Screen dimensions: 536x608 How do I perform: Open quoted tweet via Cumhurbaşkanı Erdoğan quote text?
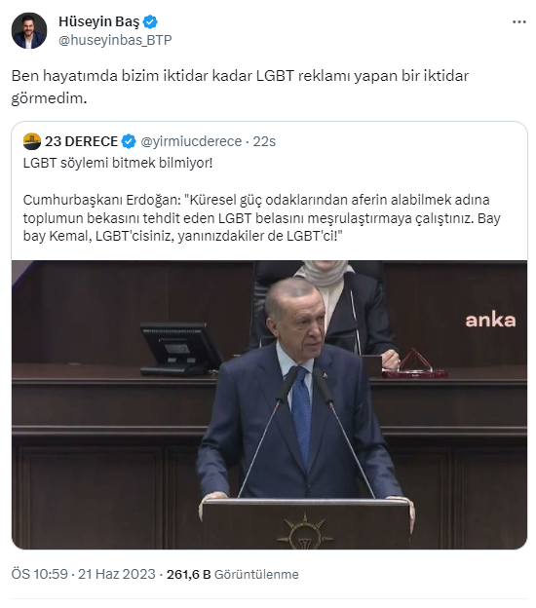pos(262,218)
